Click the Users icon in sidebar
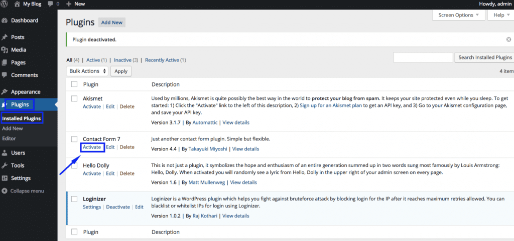The width and height of the screenshot is (514, 241). tap(5, 152)
